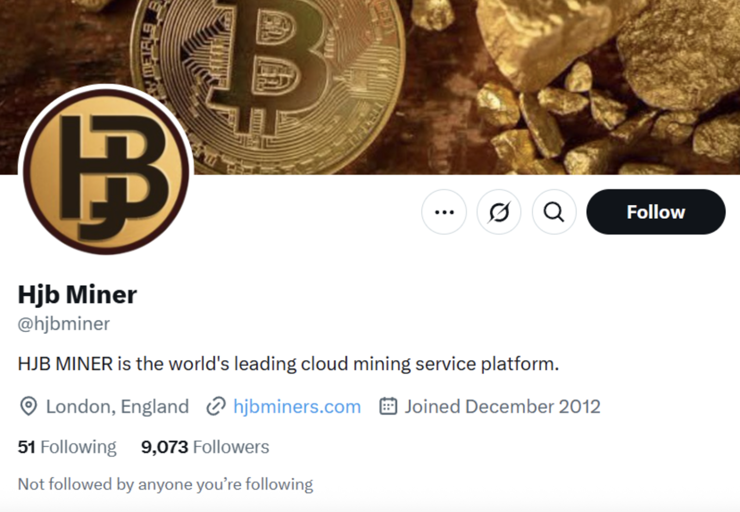Screen dimensions: 740x512
Task: Click the calendar icon next to join date
Action: (x=388, y=407)
